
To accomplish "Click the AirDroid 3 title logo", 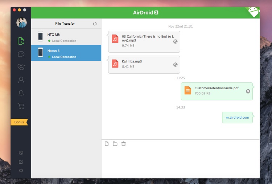I will tap(146, 12).
